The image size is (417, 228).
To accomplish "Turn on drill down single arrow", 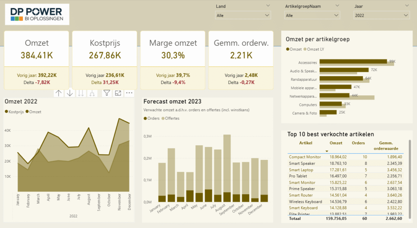I will point(70,93).
